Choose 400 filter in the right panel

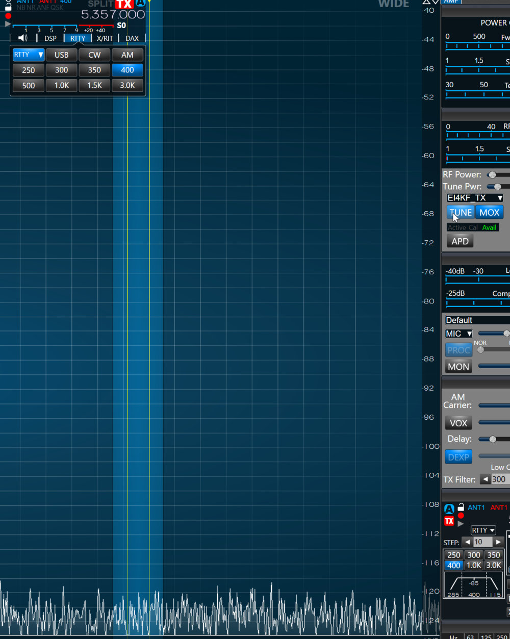pyautogui.click(x=453, y=565)
